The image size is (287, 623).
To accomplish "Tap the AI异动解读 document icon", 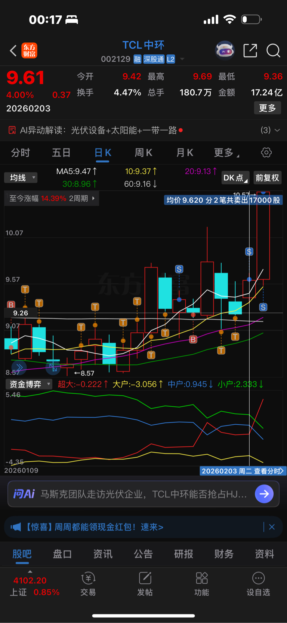I will coord(12,130).
